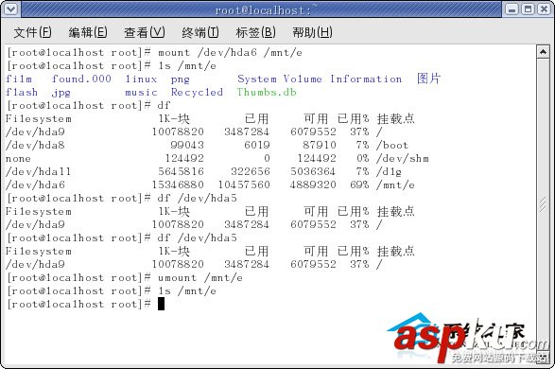Click the 'film' directory name
The height and width of the screenshot is (369, 555).
point(19,79)
